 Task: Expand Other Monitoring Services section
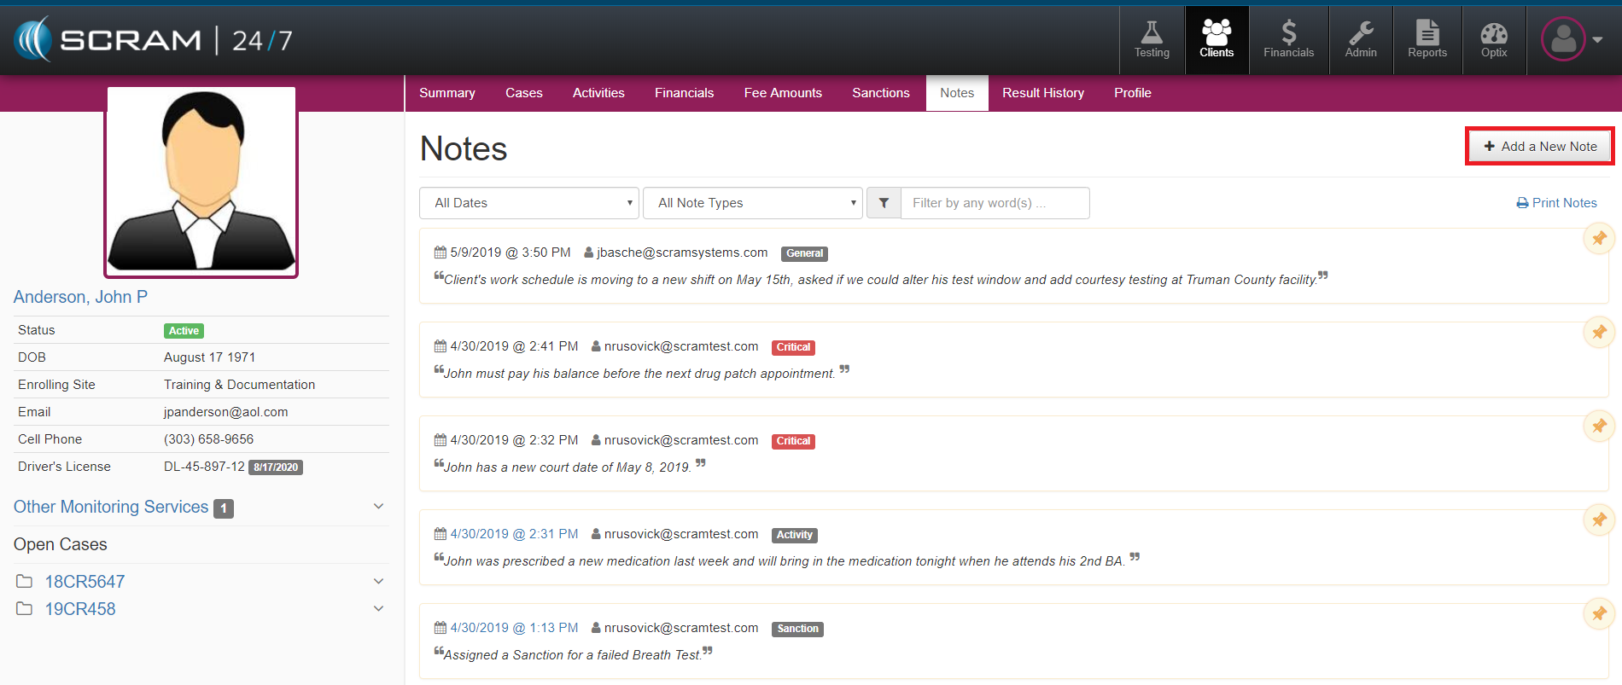point(378,507)
